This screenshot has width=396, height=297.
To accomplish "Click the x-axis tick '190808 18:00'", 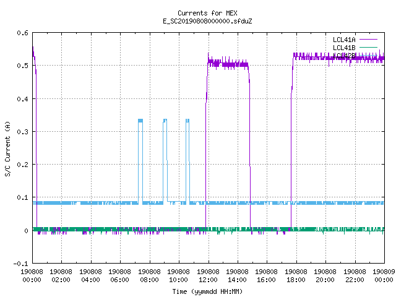I will click(296, 275).
